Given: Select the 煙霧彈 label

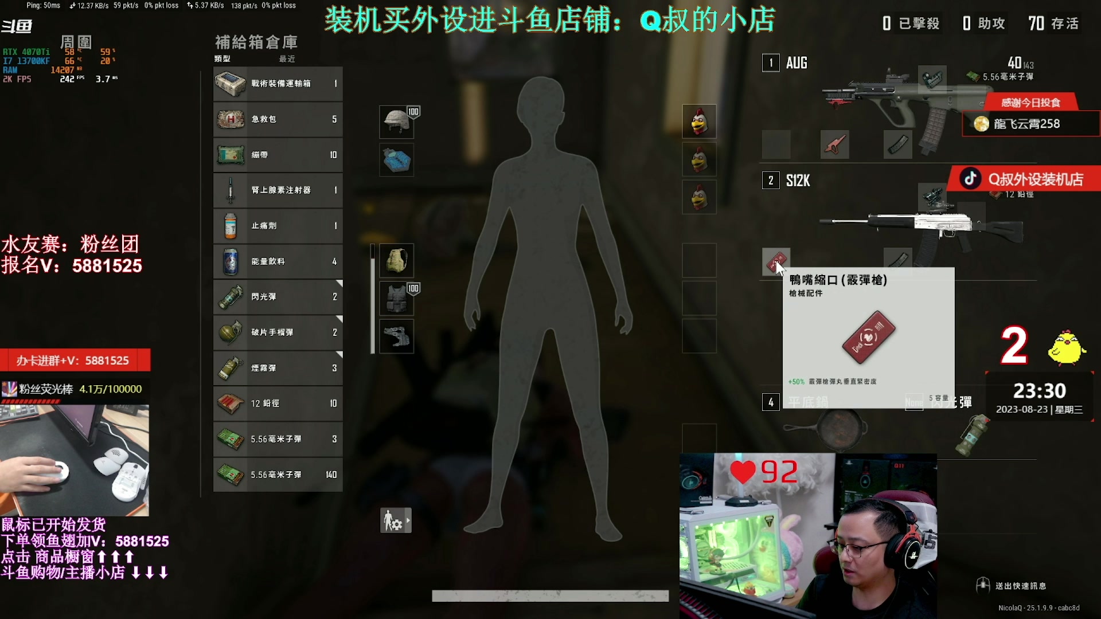Looking at the screenshot, I should pos(264,368).
